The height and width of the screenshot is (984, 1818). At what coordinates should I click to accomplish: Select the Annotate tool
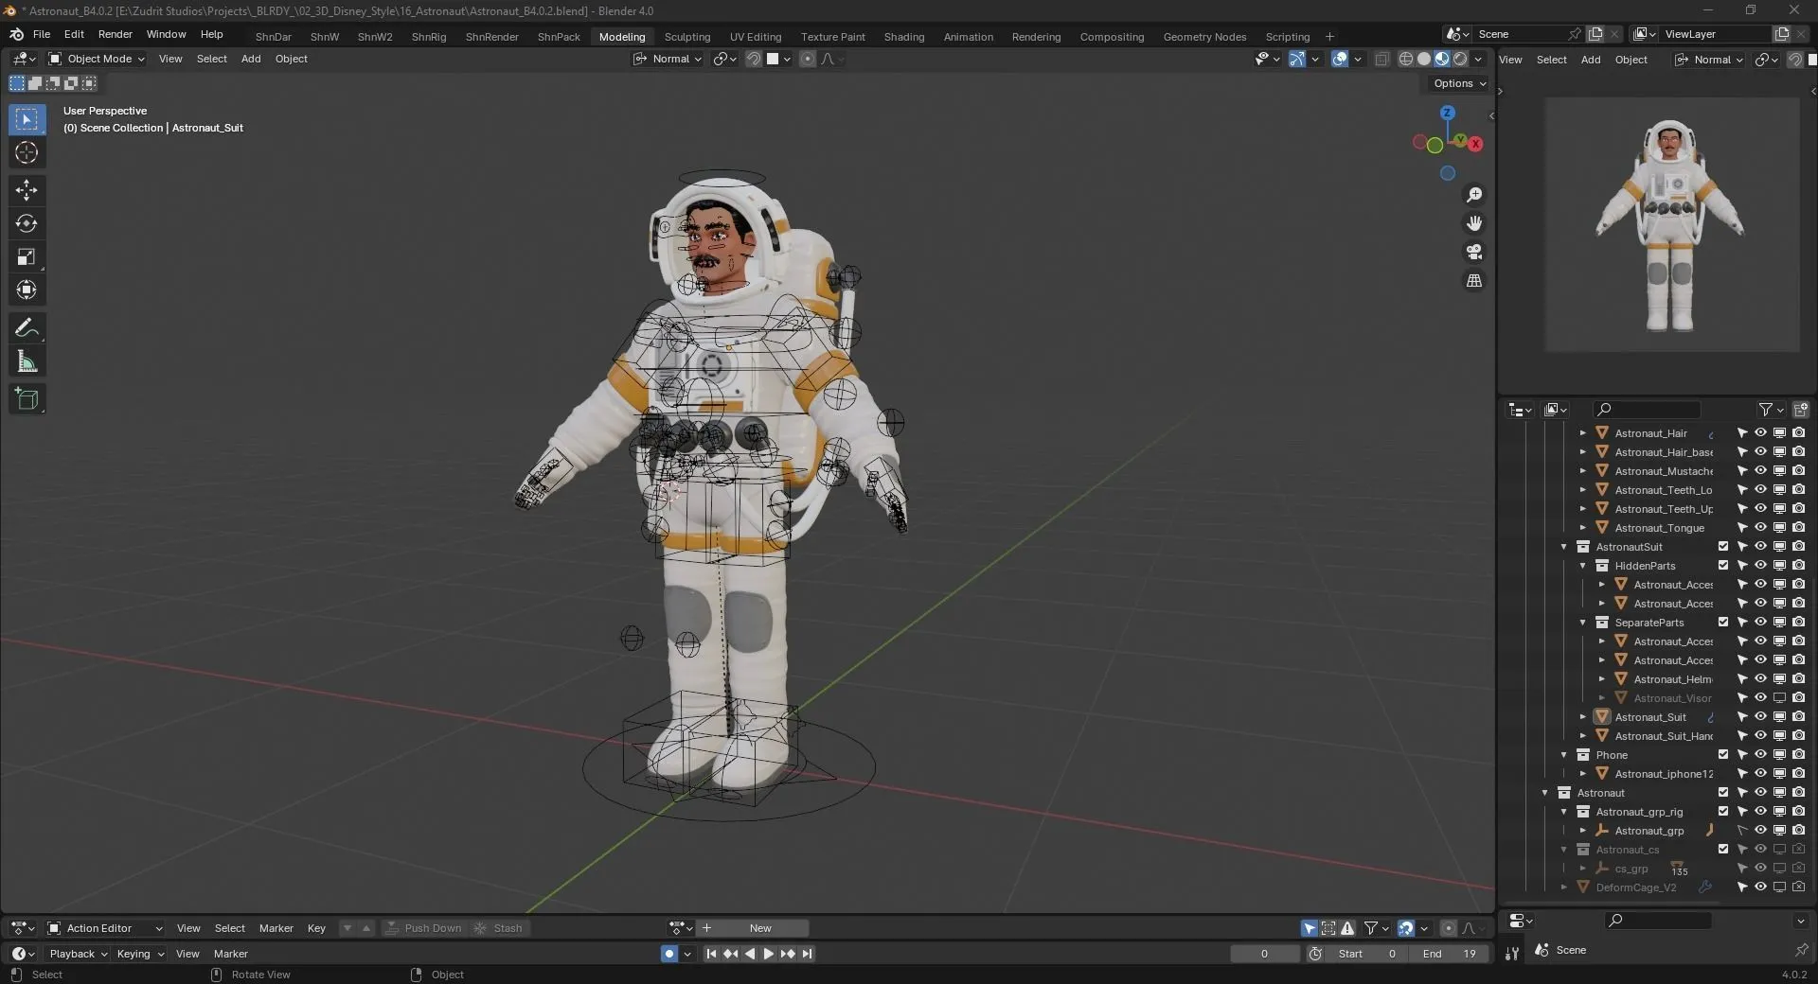pyautogui.click(x=27, y=327)
